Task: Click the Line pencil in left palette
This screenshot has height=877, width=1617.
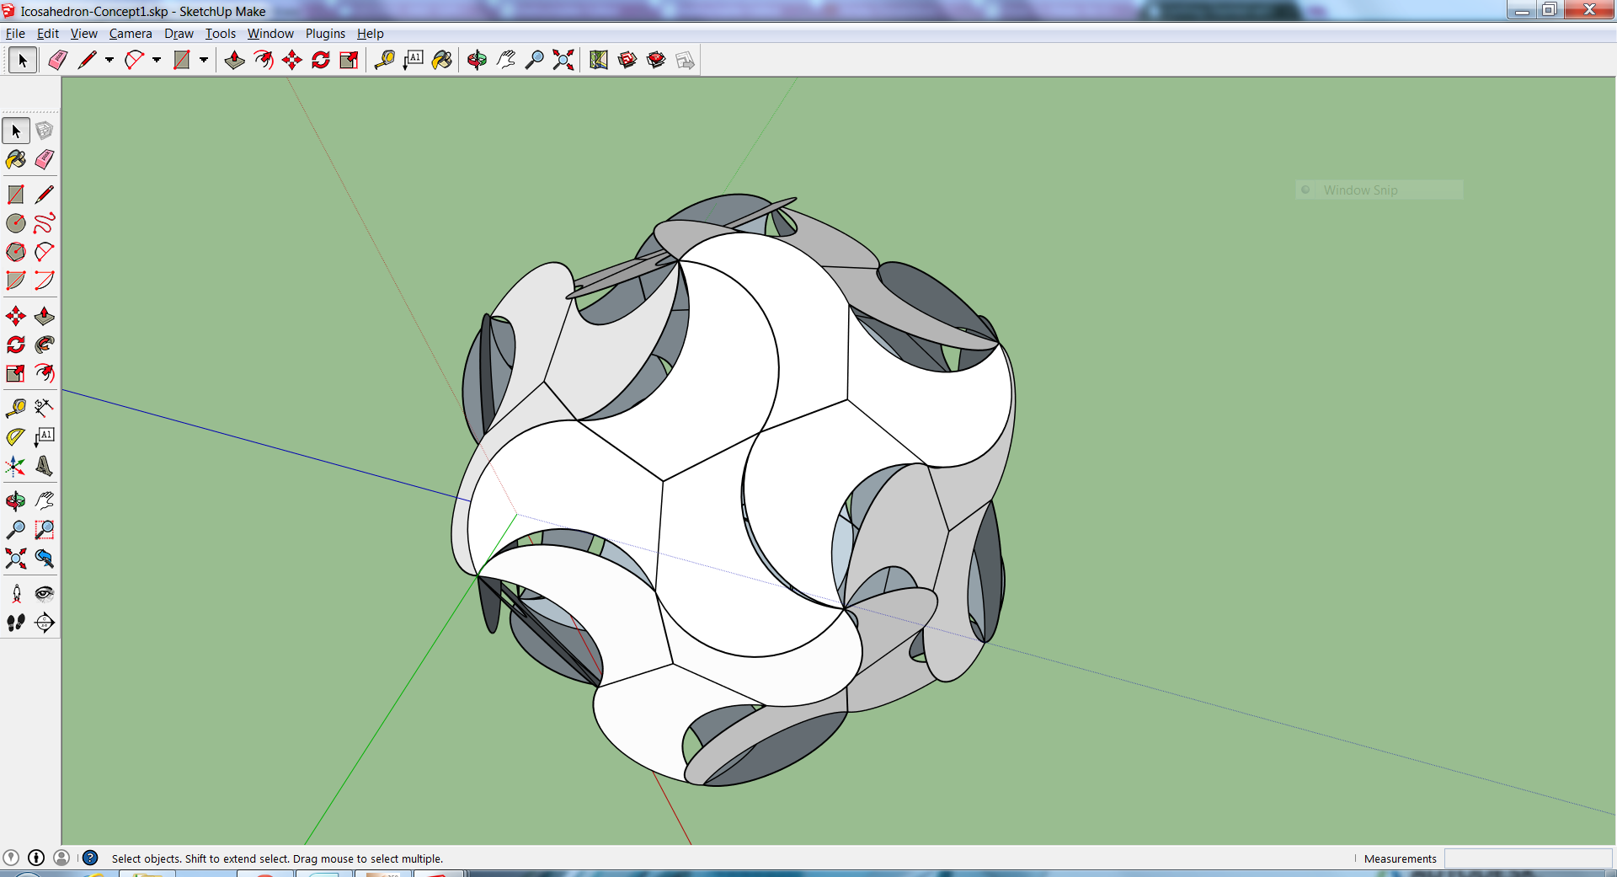Action: tap(45, 195)
